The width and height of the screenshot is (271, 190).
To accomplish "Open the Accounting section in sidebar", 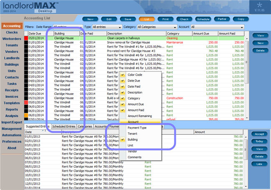I will pyautogui.click(x=12, y=26).
